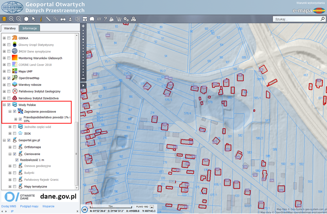Select the Warstwy tab
Image resolution: width=327 pixels, height=214 pixels.
pyautogui.click(x=10, y=28)
